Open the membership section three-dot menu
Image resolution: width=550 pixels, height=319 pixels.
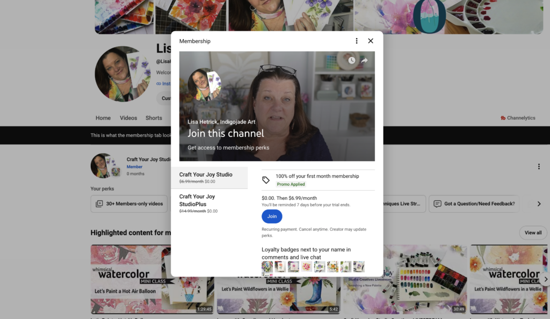[x=539, y=166]
